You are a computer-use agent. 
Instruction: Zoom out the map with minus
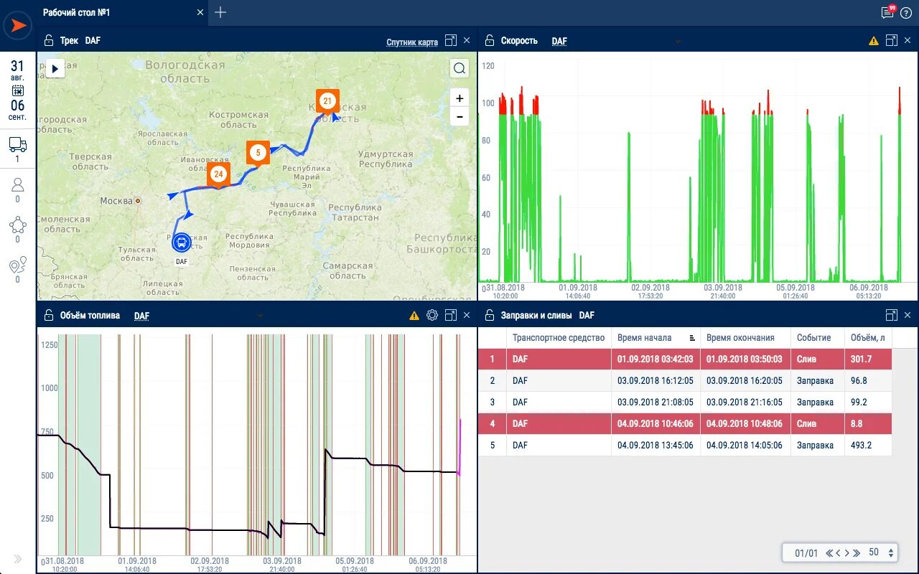(x=459, y=116)
